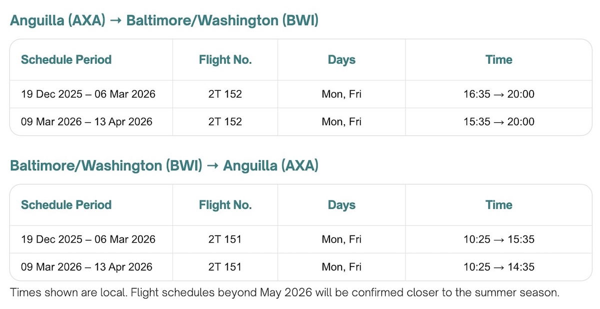Click the Anguilla to Baltimore/Washington route heading
Viewport: 600px width, 309px height.
point(164,21)
